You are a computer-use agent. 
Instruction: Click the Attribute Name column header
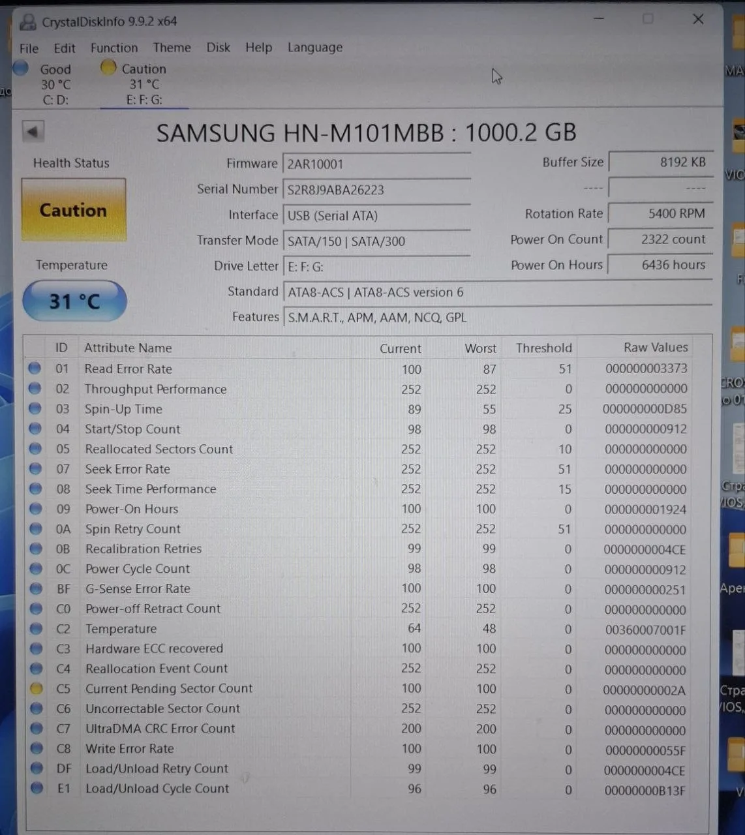(x=128, y=348)
